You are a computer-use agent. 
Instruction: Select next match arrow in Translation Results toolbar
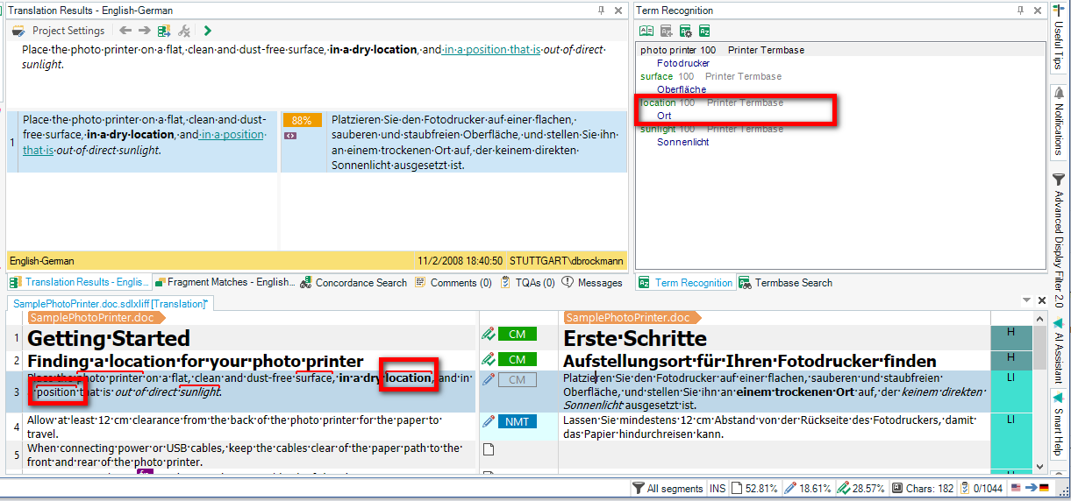pyautogui.click(x=145, y=31)
